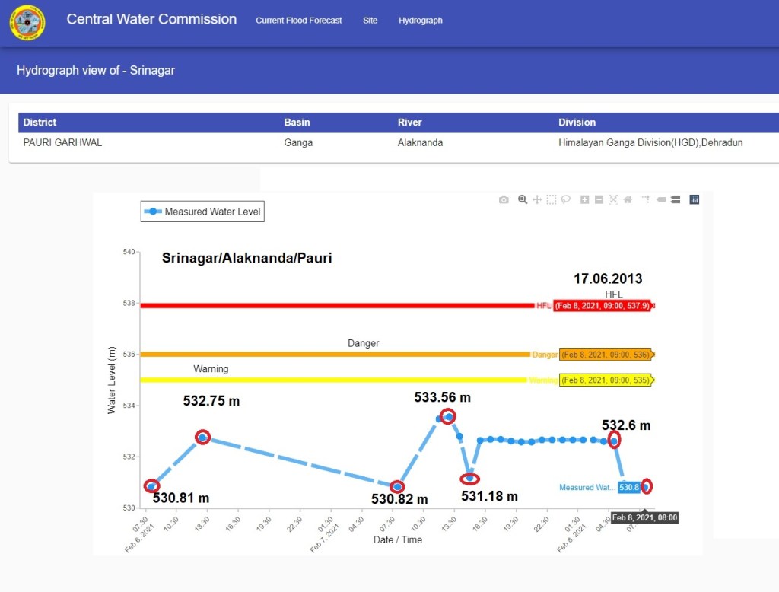Click the Central Water Commission logo

pyautogui.click(x=27, y=22)
